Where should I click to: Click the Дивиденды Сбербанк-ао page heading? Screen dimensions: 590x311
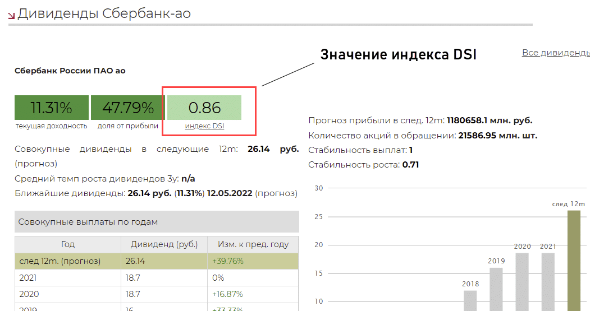click(x=104, y=14)
